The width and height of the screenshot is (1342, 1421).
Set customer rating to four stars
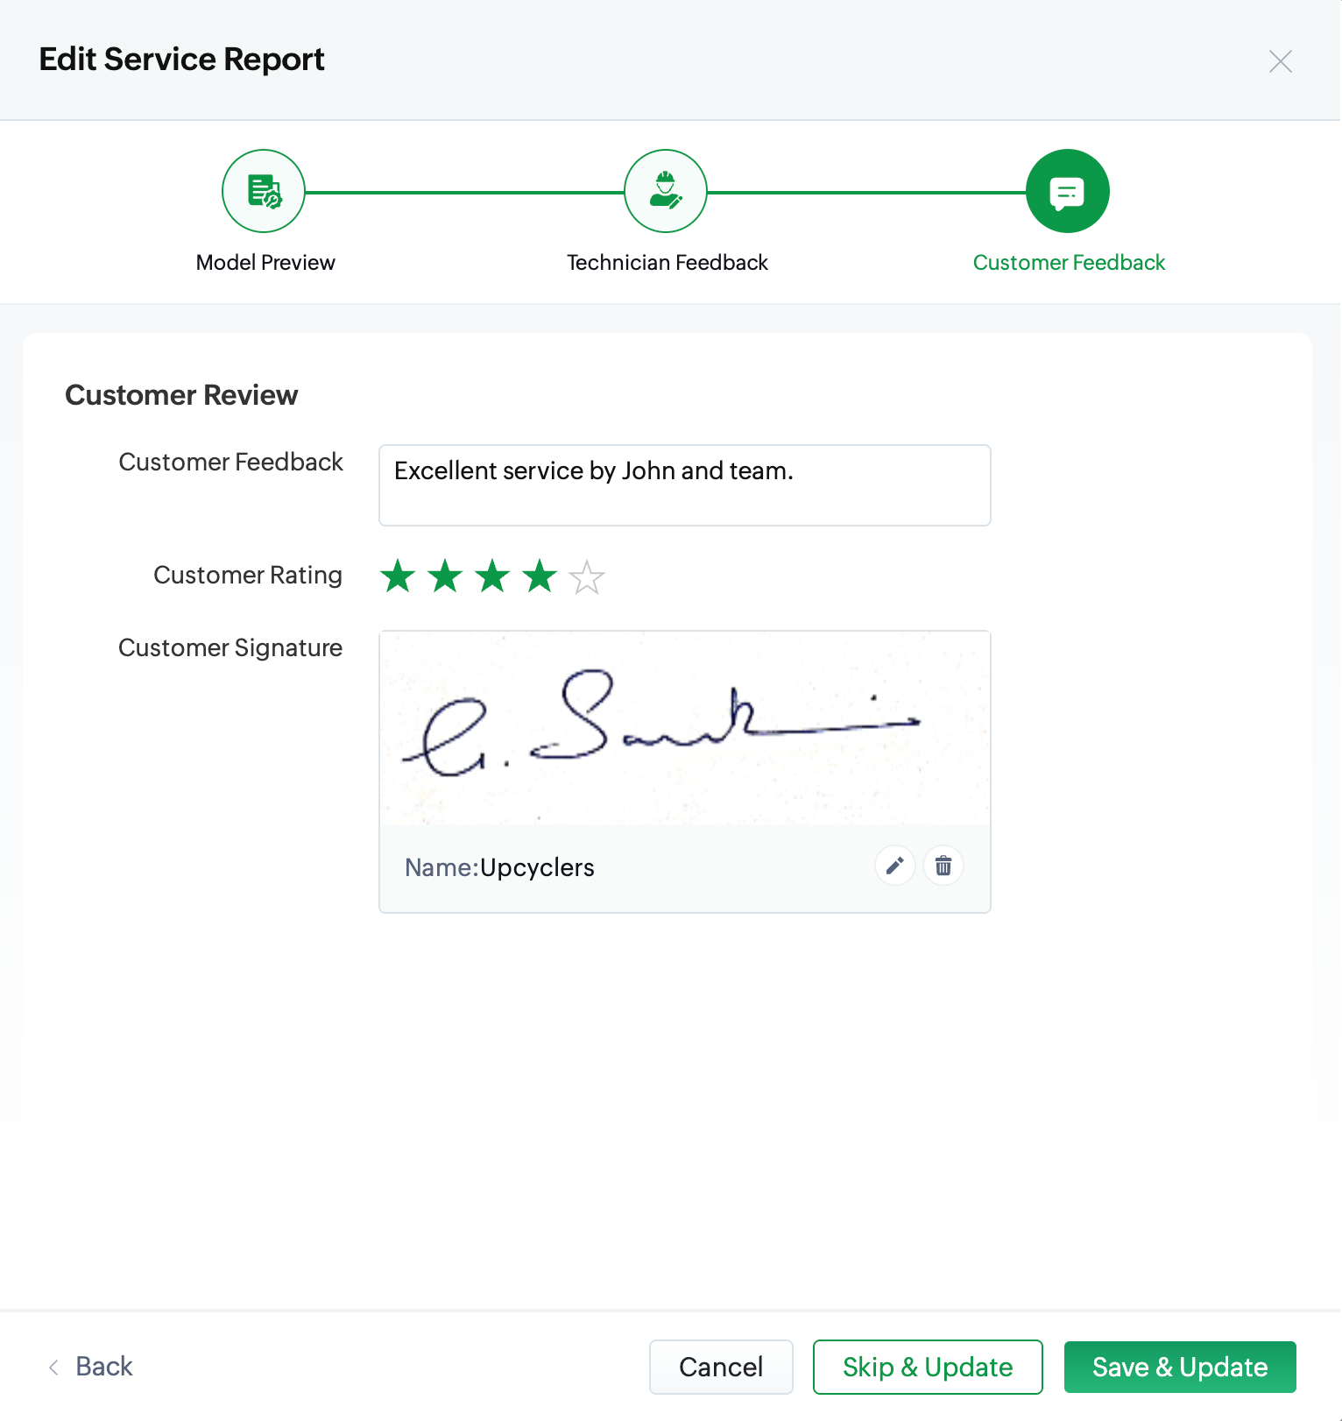(x=540, y=576)
